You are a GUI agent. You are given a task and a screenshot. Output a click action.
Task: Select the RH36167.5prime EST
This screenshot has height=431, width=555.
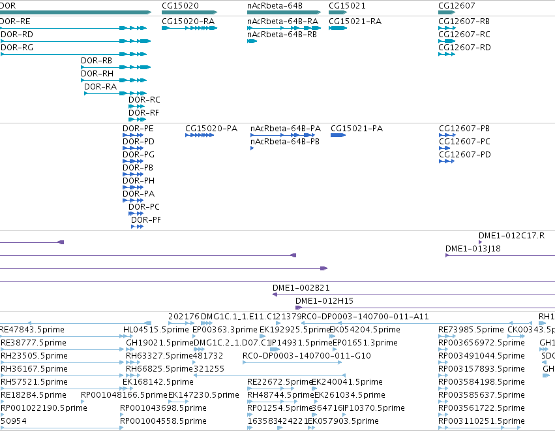[x=63, y=375]
